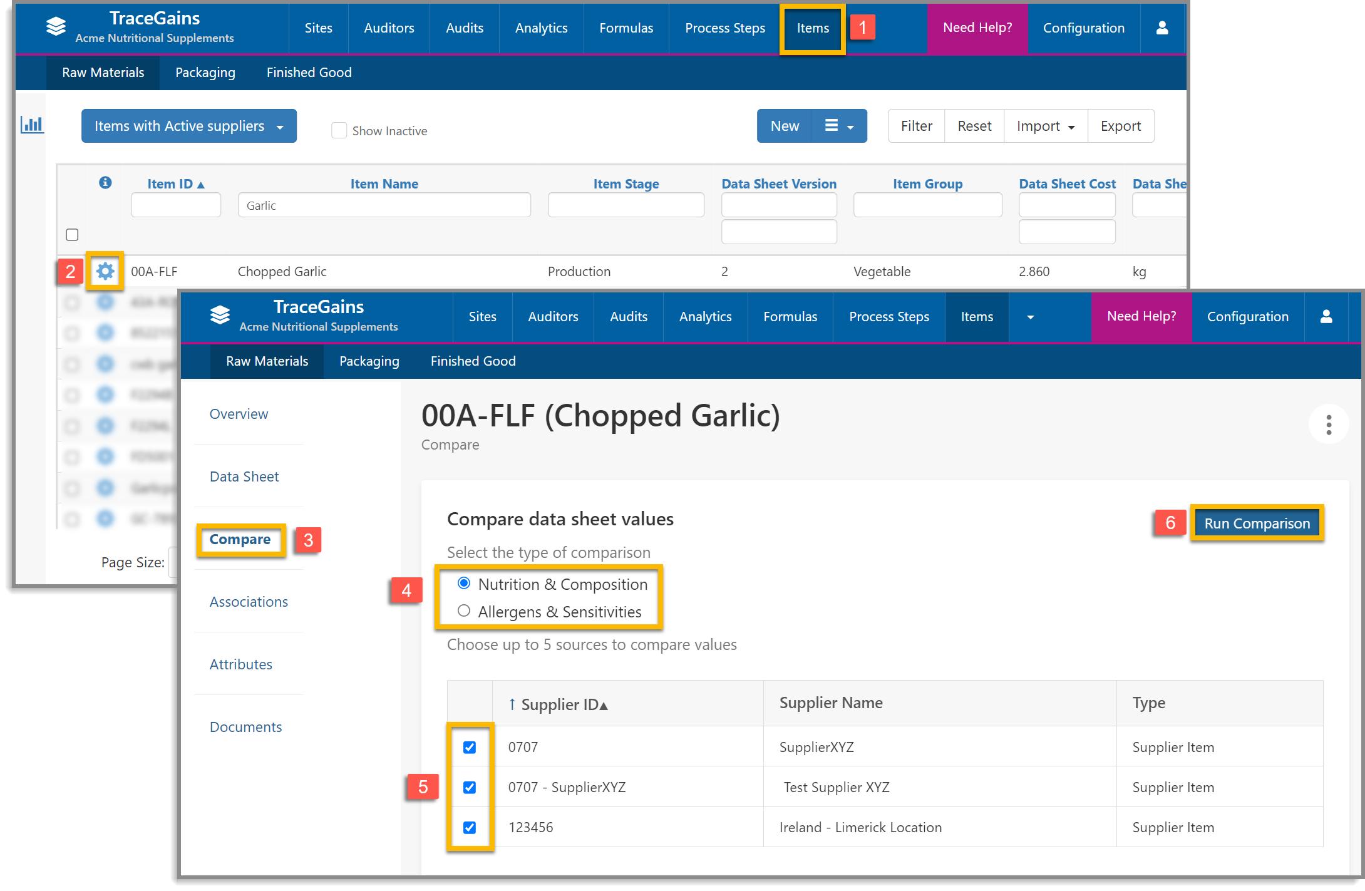Click the info icon in the table header
Viewport: 1365px width, 891px height.
(105, 182)
